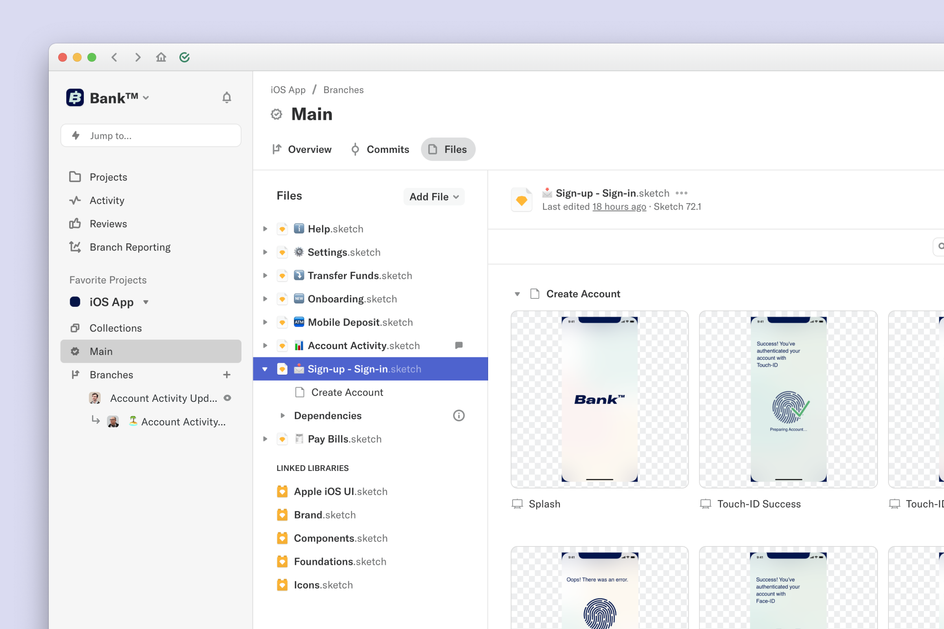This screenshot has width=944, height=629.
Task: Click the badge icon beside Main title
Action: (x=277, y=114)
